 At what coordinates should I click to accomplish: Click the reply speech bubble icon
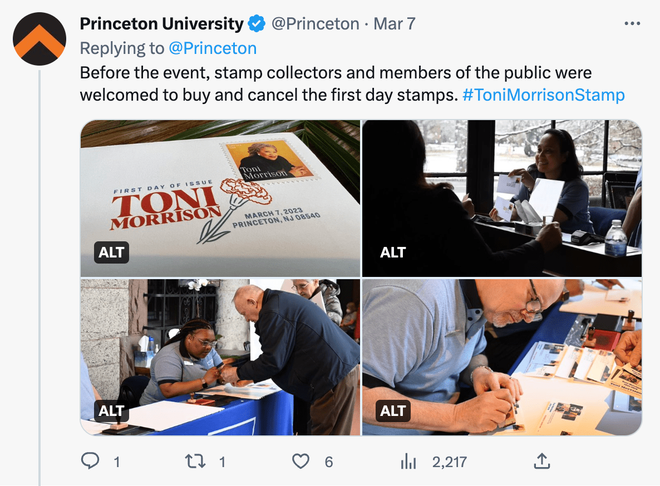[90, 461]
